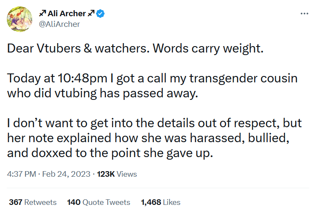Click the line starting 'her note explained'
Screen dimensions: 317x210
coord(148,138)
